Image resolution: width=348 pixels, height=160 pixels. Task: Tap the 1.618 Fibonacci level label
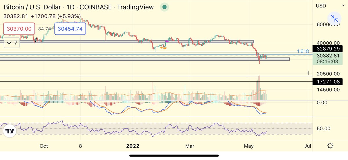pos(303,51)
